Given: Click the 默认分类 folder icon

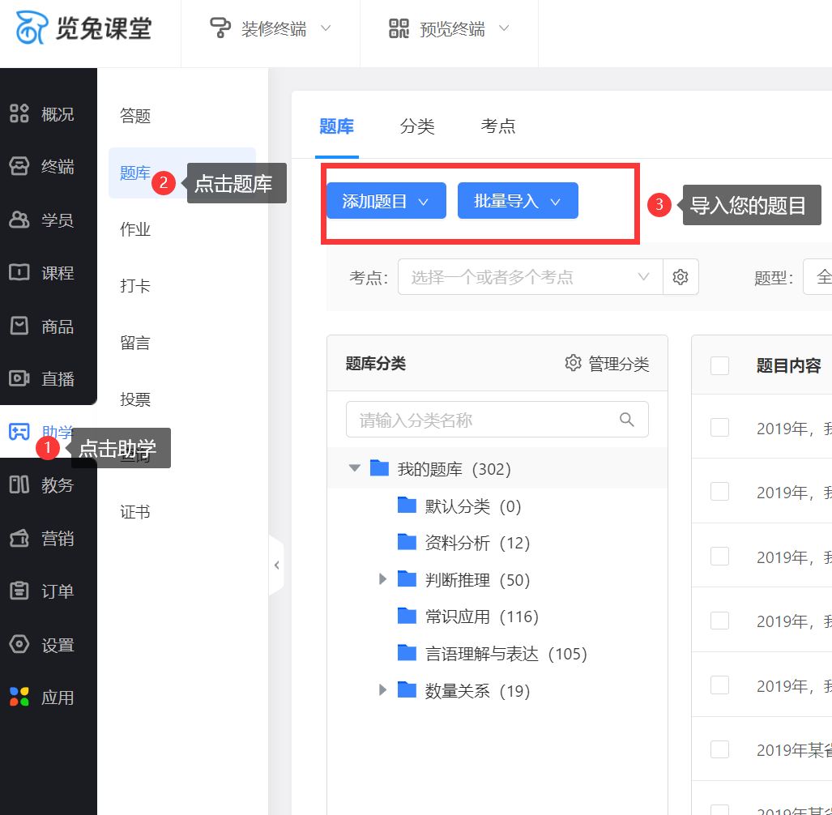Looking at the screenshot, I should tap(407, 506).
